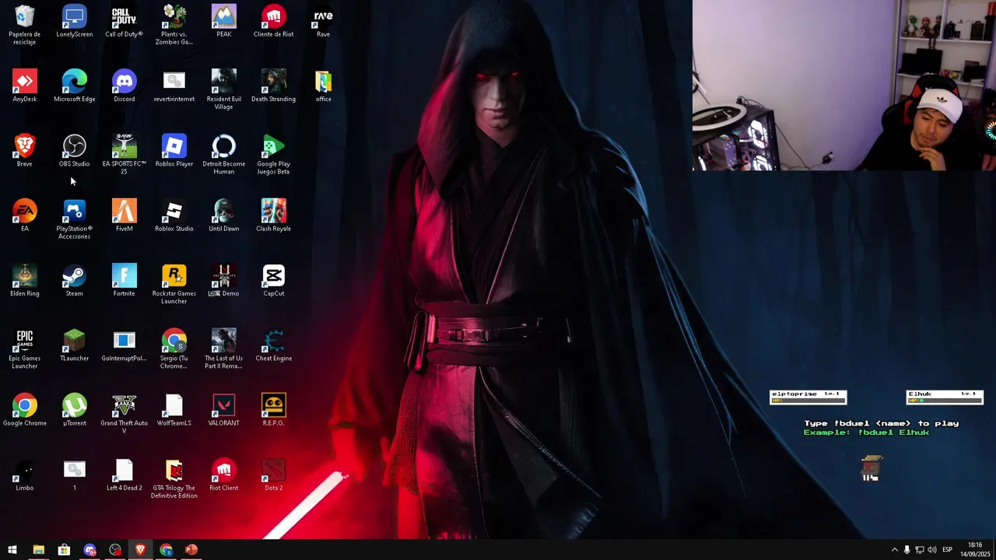Click the microphone tray icon
The width and height of the screenshot is (996, 560).
907,550
